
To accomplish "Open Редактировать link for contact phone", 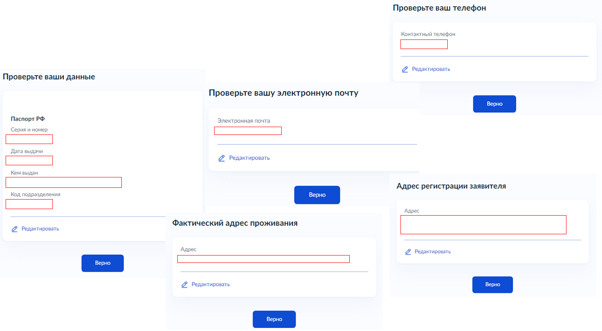I will 431,69.
